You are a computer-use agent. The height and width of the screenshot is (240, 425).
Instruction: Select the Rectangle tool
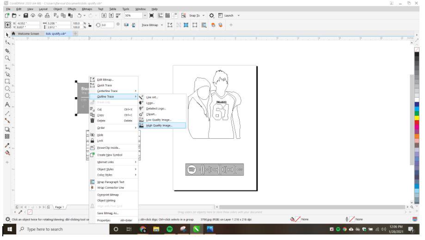click(7, 81)
